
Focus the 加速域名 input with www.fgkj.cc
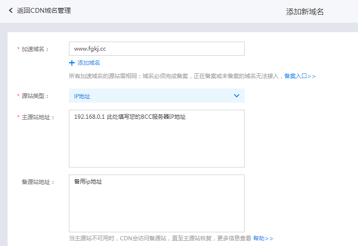[156, 49]
